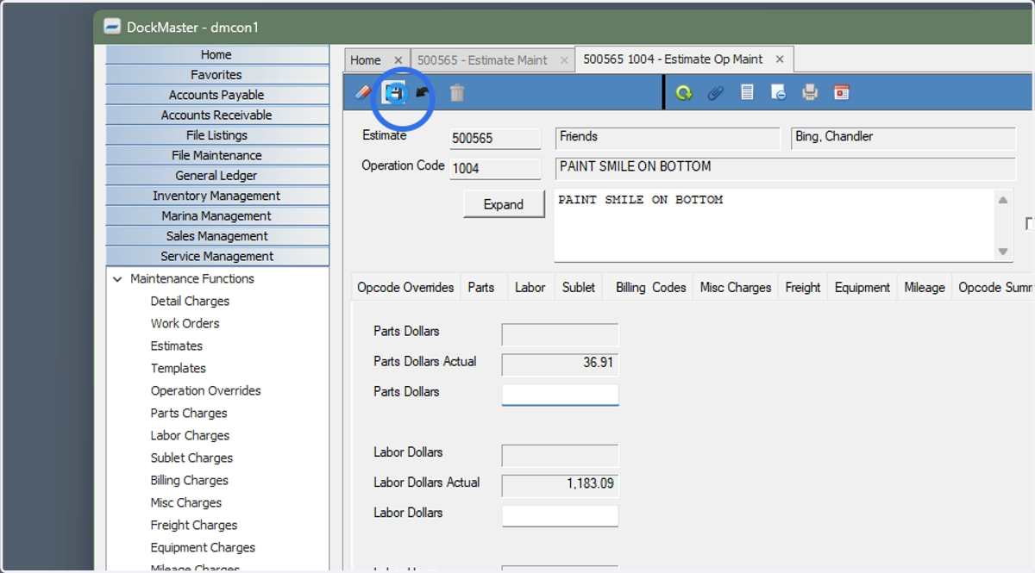Image resolution: width=1035 pixels, height=573 pixels.
Task: Open the Marina Management section
Action: (216, 215)
